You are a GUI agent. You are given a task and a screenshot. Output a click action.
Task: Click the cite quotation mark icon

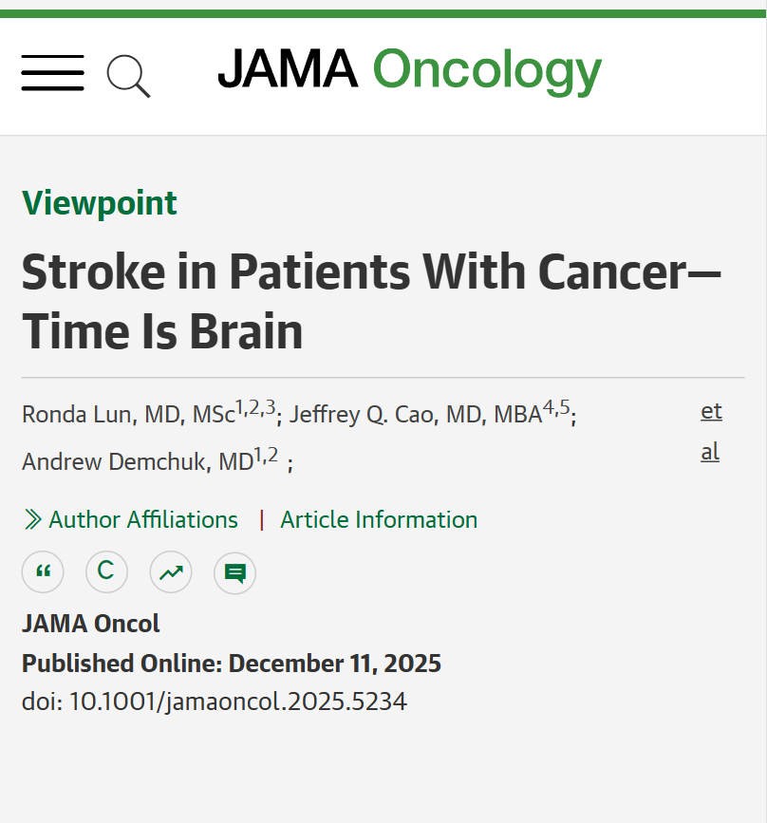click(43, 572)
